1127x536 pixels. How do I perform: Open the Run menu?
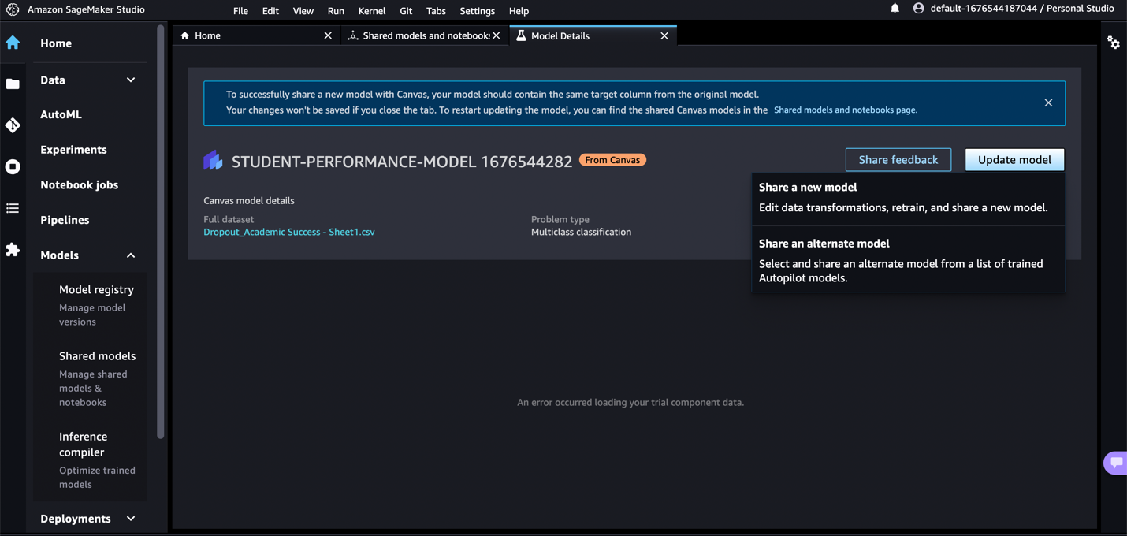(x=336, y=11)
